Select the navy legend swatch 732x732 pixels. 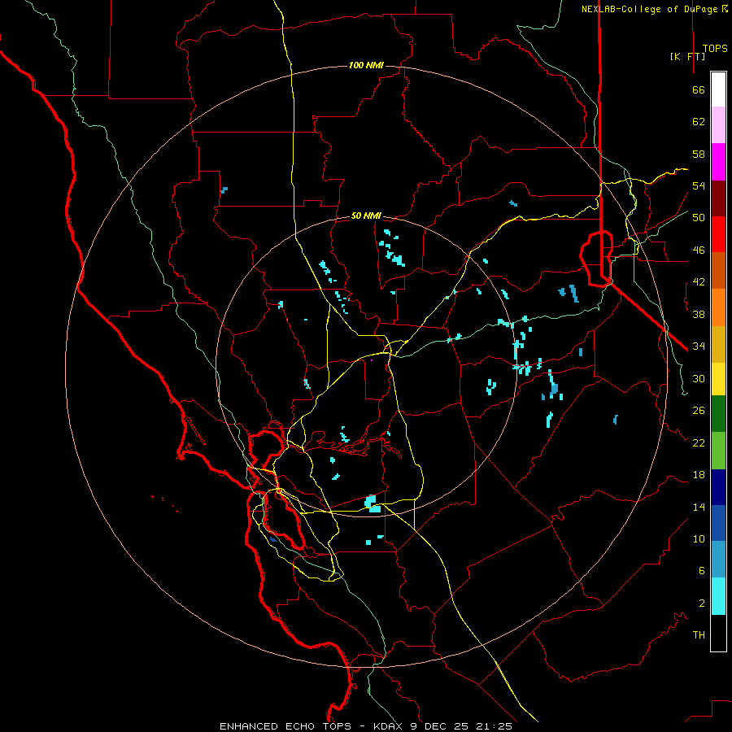718,487
